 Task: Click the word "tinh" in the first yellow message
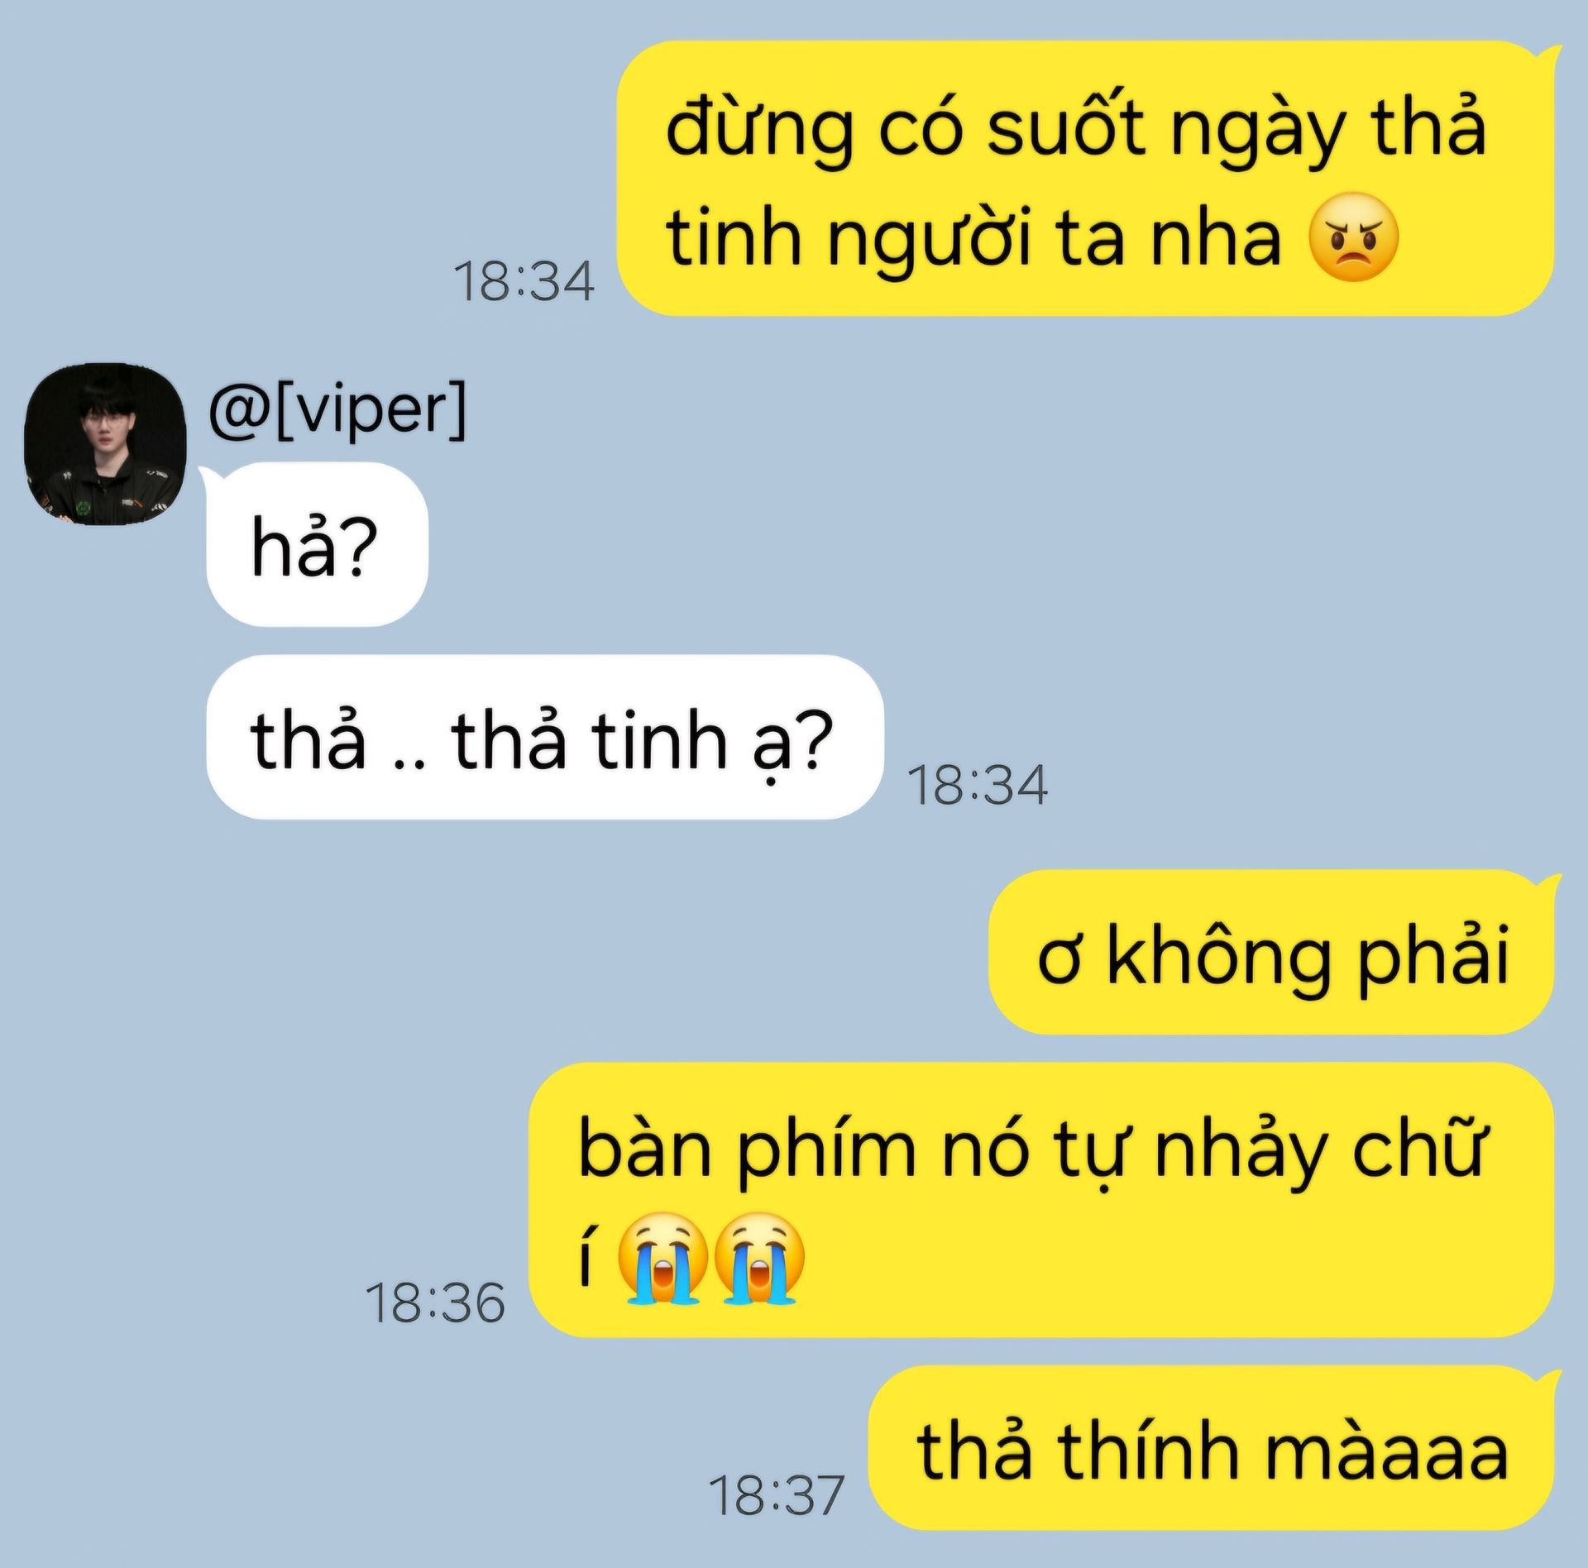coord(734,238)
